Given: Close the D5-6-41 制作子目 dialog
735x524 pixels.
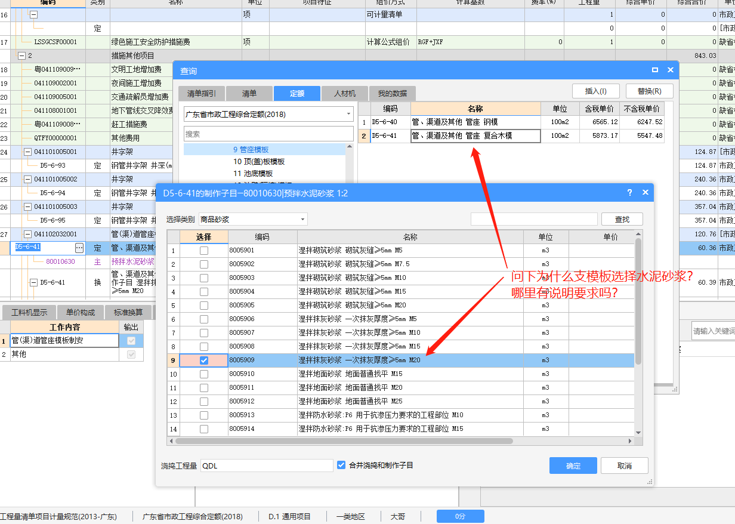Looking at the screenshot, I should pos(645,193).
